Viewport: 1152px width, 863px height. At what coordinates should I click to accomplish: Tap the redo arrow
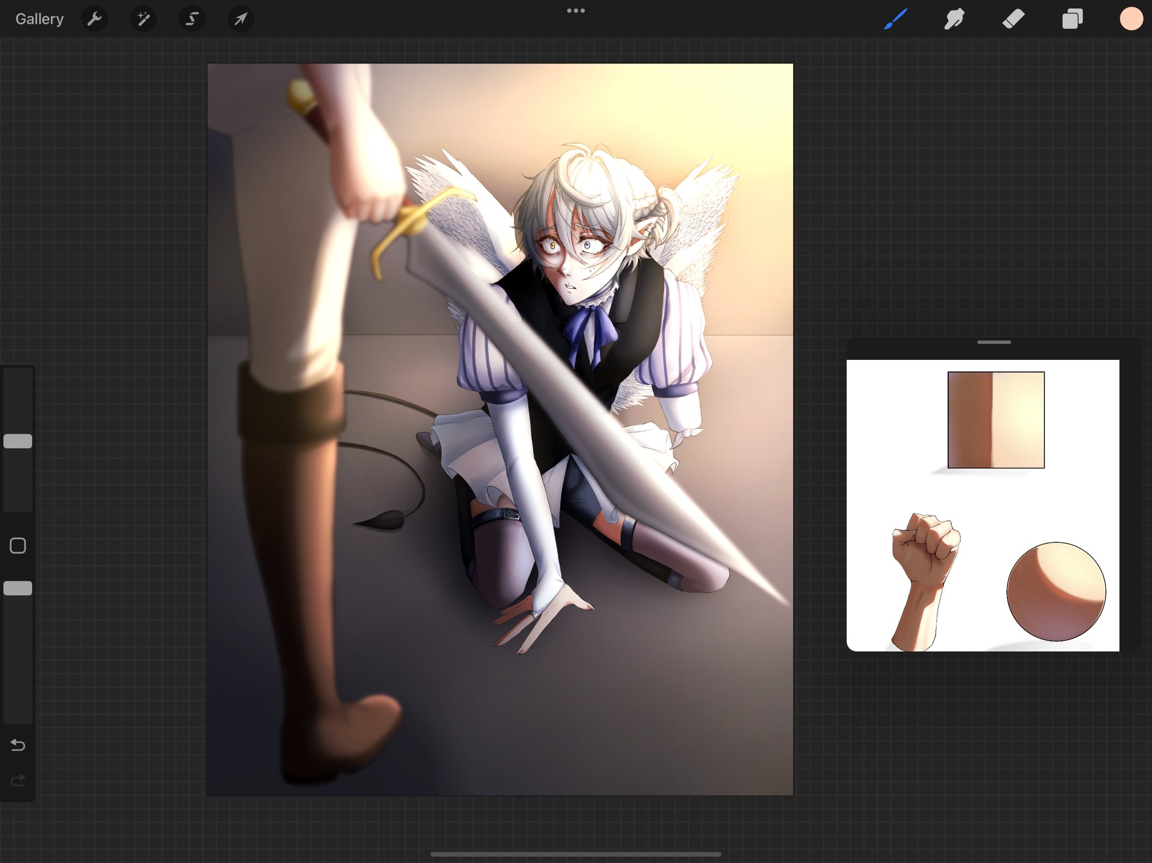(x=18, y=780)
